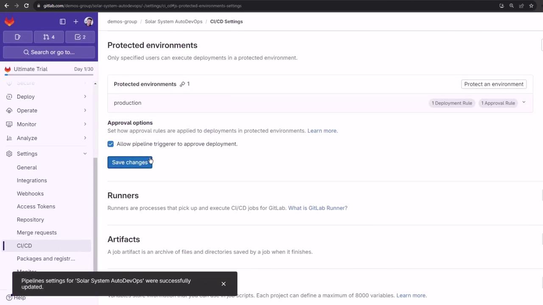Click the browser reload icon
Screen dimensions: 543x305
click(x=26, y=6)
